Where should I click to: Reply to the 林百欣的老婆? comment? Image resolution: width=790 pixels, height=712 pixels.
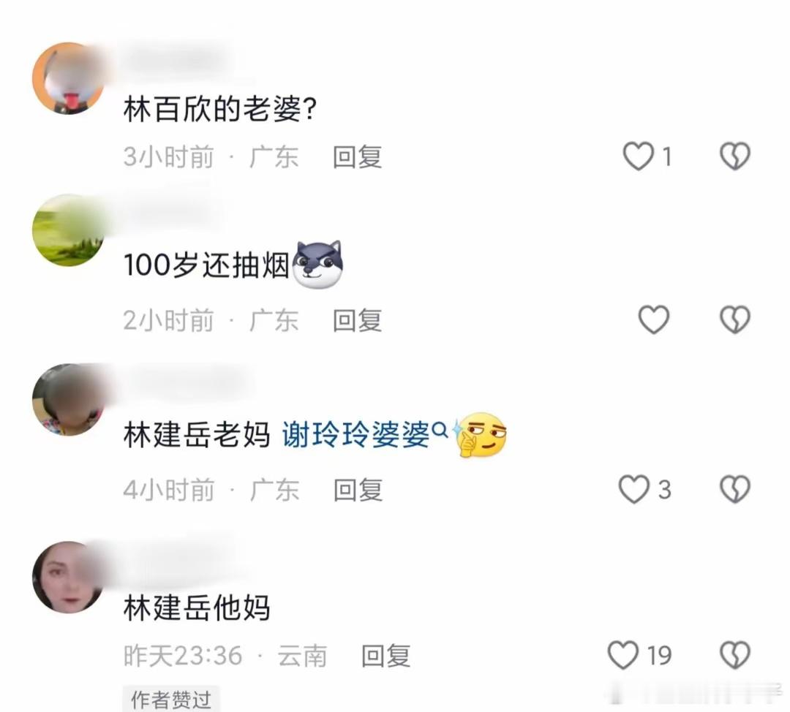click(357, 156)
